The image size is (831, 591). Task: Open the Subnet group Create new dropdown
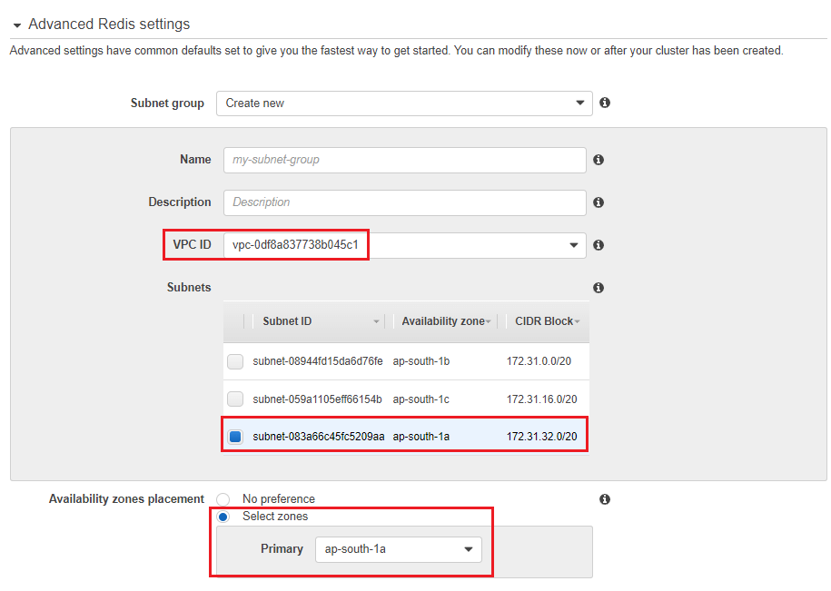[404, 103]
